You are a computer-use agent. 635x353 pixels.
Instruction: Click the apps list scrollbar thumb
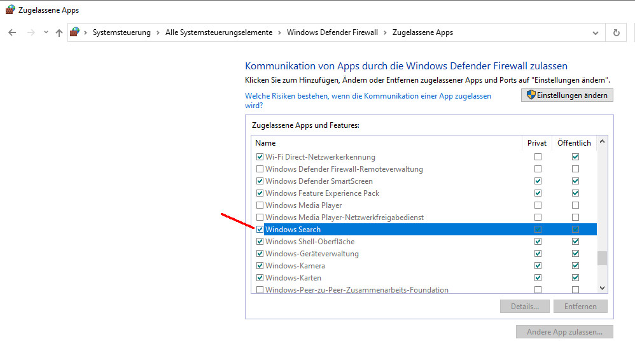[x=602, y=258]
